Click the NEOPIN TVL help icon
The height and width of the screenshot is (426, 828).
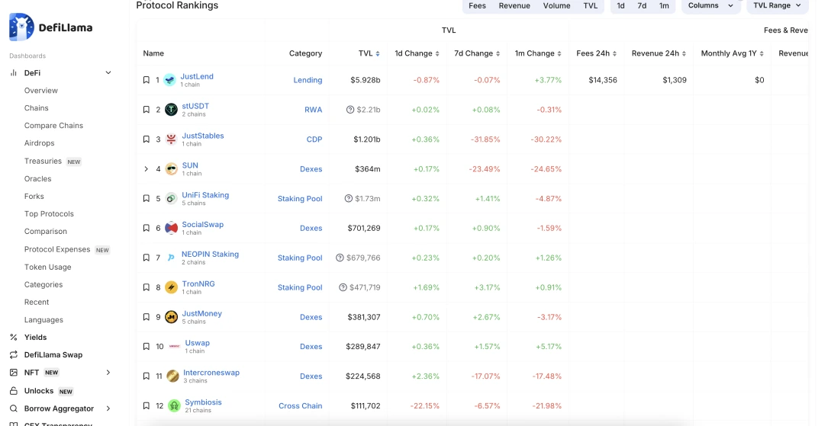point(340,258)
